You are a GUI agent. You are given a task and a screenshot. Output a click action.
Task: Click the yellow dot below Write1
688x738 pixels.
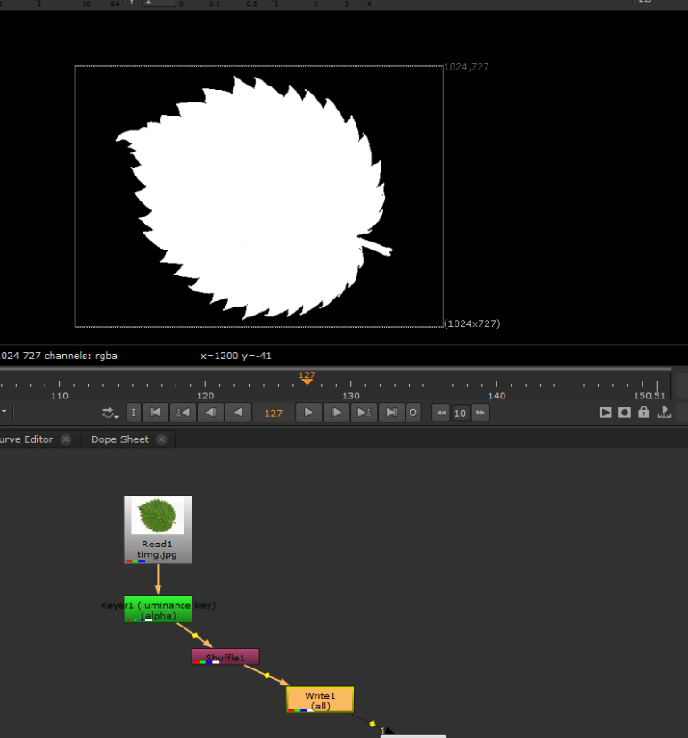pyautogui.click(x=373, y=724)
